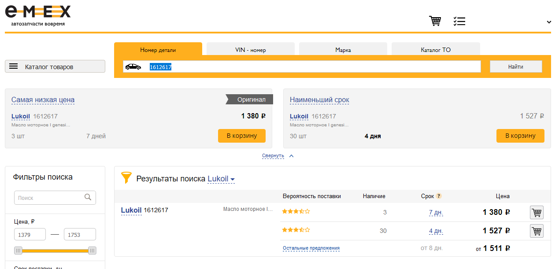
Task: Click the right price slider handle
Action: point(92,251)
